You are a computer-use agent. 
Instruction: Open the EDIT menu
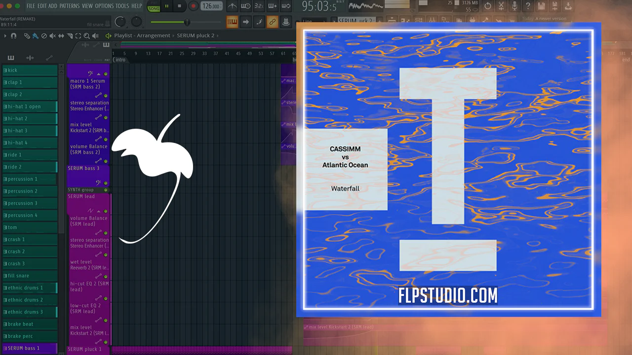[42, 6]
